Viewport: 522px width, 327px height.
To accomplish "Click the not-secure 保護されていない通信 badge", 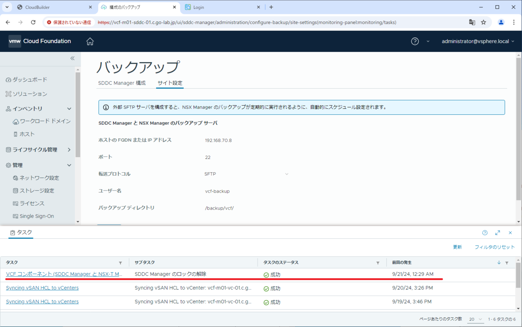I will pos(69,22).
